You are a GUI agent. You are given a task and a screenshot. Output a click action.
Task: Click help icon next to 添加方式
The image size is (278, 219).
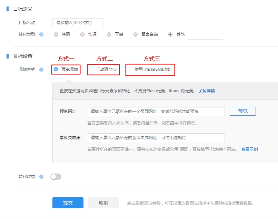coord(41,70)
